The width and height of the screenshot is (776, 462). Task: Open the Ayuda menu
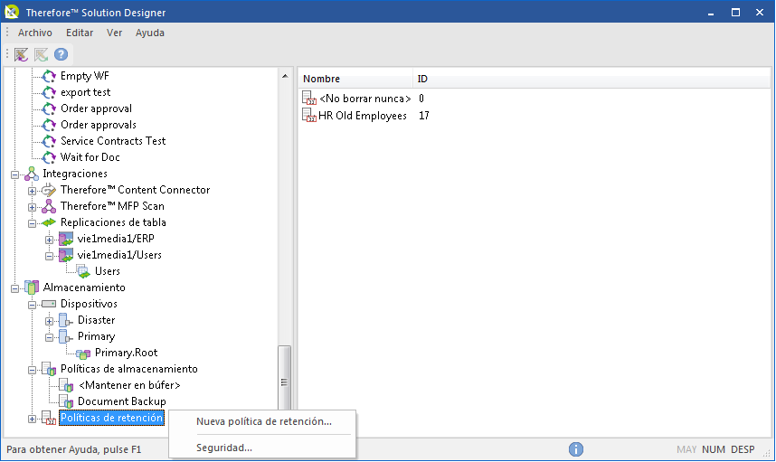(150, 33)
